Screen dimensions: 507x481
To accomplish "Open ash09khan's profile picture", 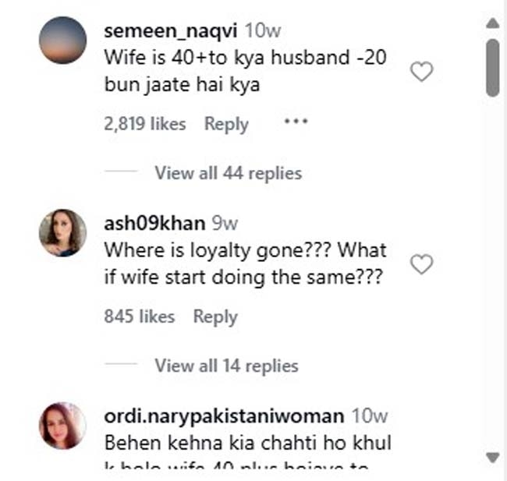I will click(62, 232).
